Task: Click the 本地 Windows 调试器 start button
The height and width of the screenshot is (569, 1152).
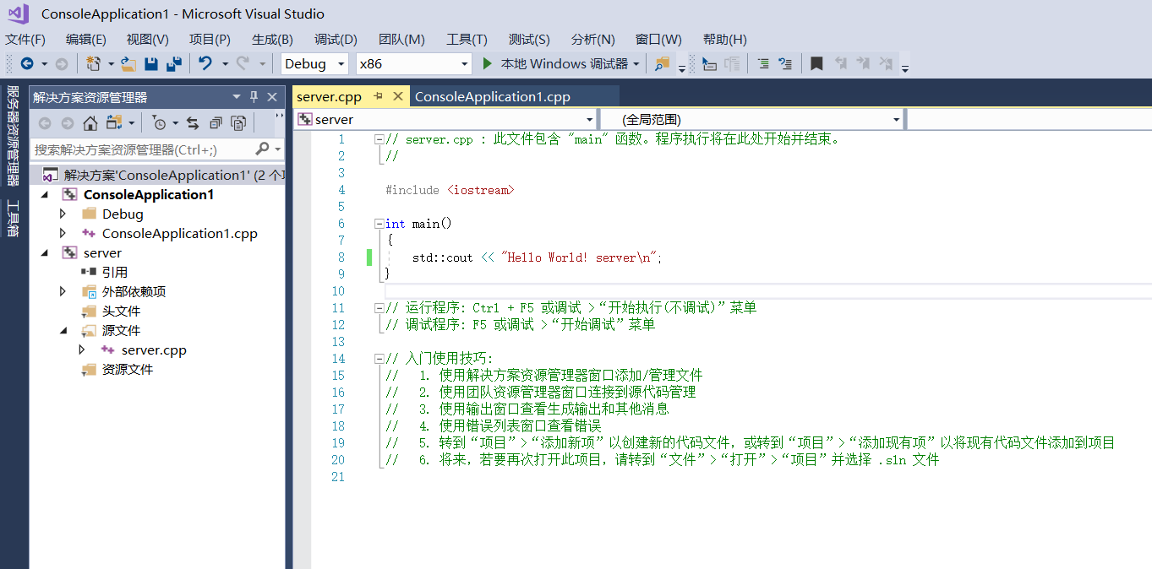Action: [555, 64]
